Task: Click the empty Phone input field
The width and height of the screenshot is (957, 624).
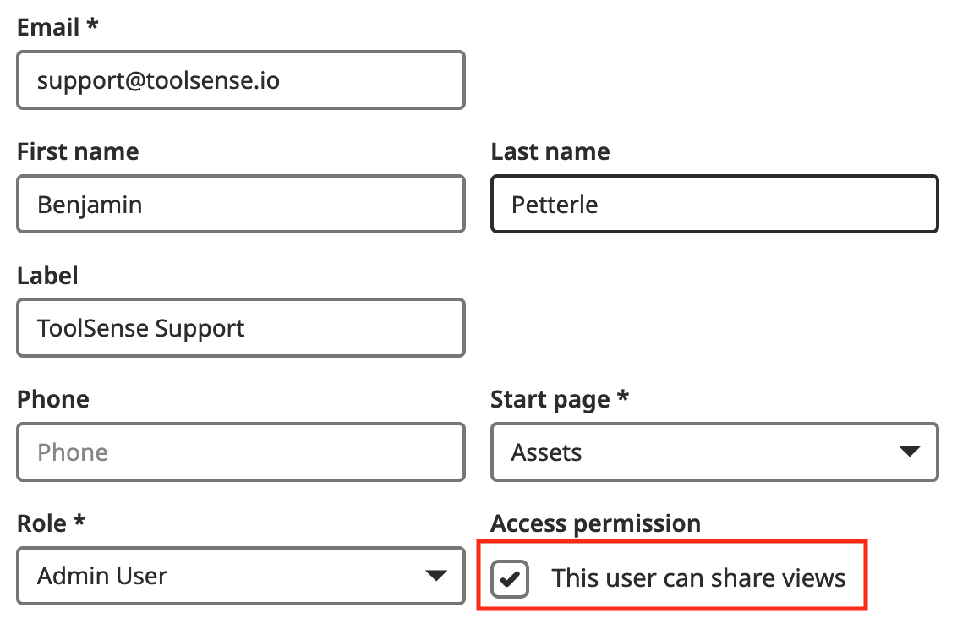Action: point(240,452)
